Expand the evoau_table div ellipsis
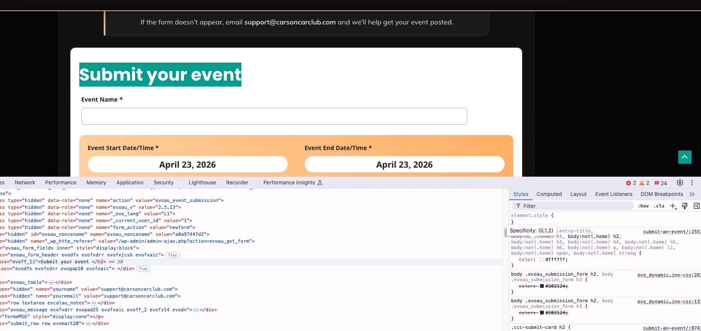 click(51, 283)
